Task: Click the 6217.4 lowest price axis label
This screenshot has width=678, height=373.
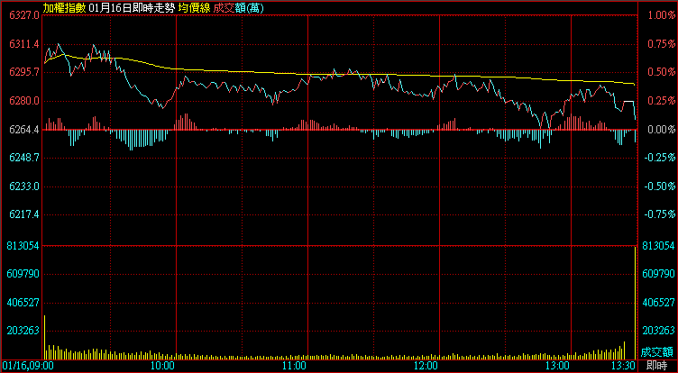Action: click(x=21, y=215)
